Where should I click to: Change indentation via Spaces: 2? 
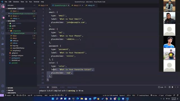click(x=122, y=95)
